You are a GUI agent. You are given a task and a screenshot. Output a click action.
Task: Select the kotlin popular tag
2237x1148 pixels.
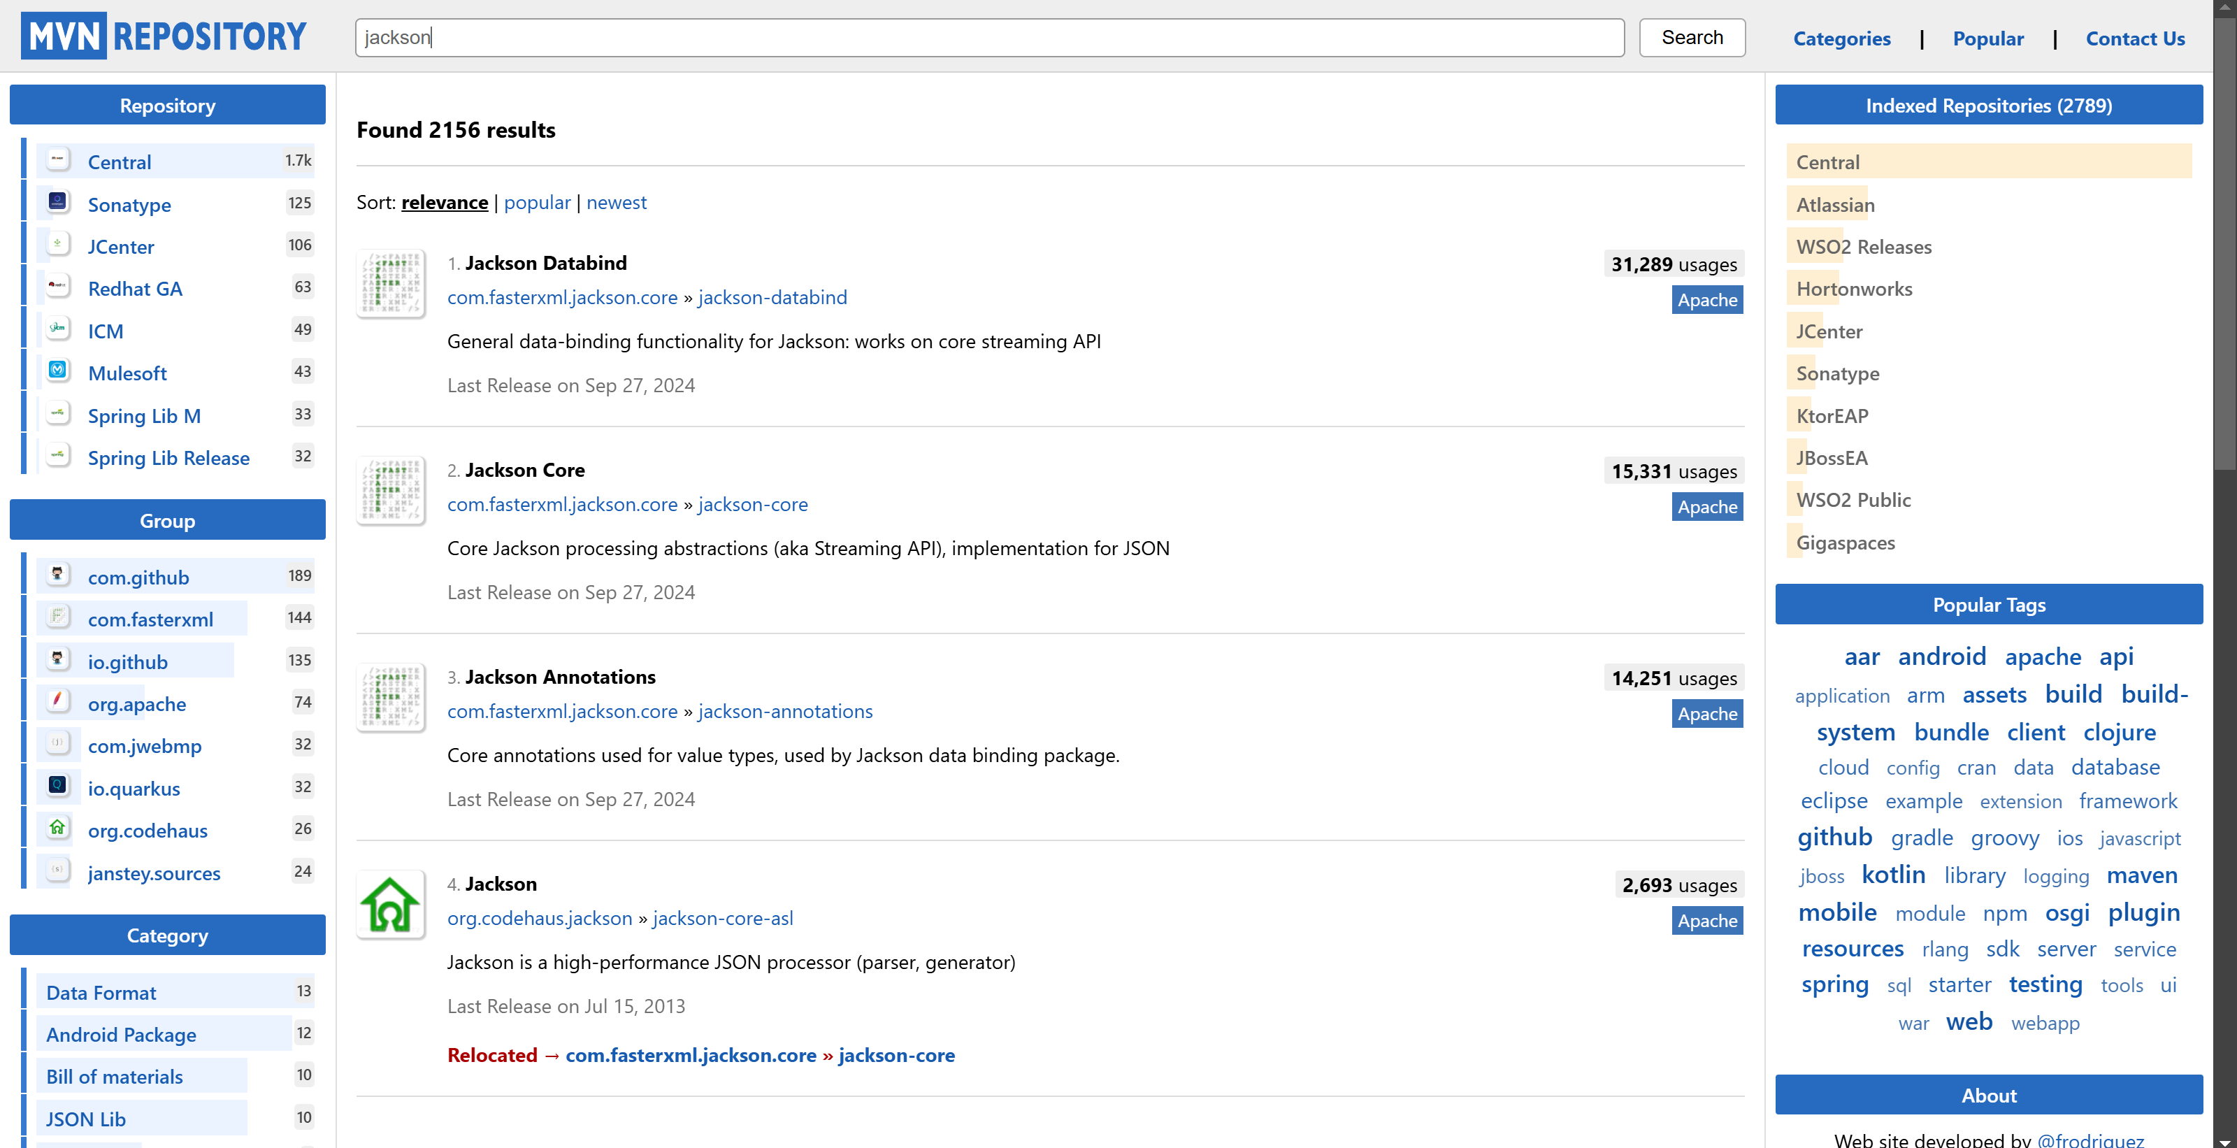(x=1892, y=875)
